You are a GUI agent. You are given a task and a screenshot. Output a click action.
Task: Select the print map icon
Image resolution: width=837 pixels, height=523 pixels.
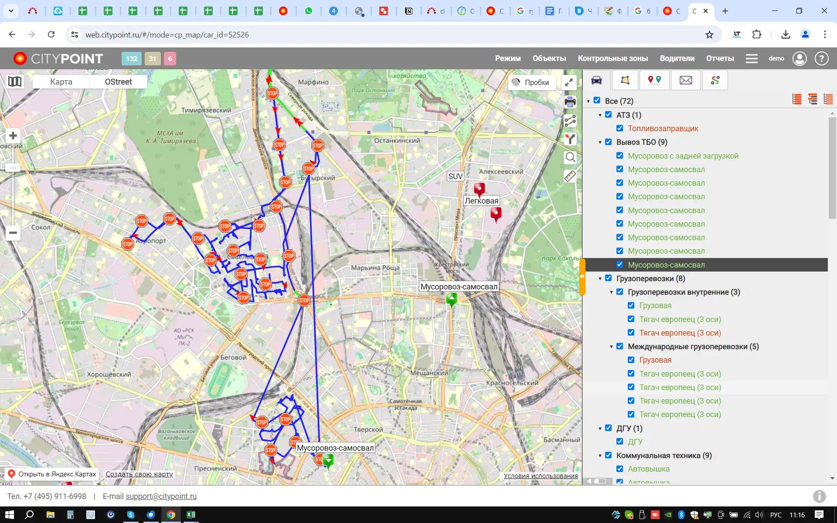[x=570, y=102]
